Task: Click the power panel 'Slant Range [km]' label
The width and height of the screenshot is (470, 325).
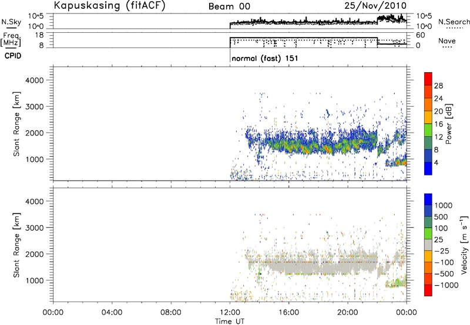Action: coord(16,124)
